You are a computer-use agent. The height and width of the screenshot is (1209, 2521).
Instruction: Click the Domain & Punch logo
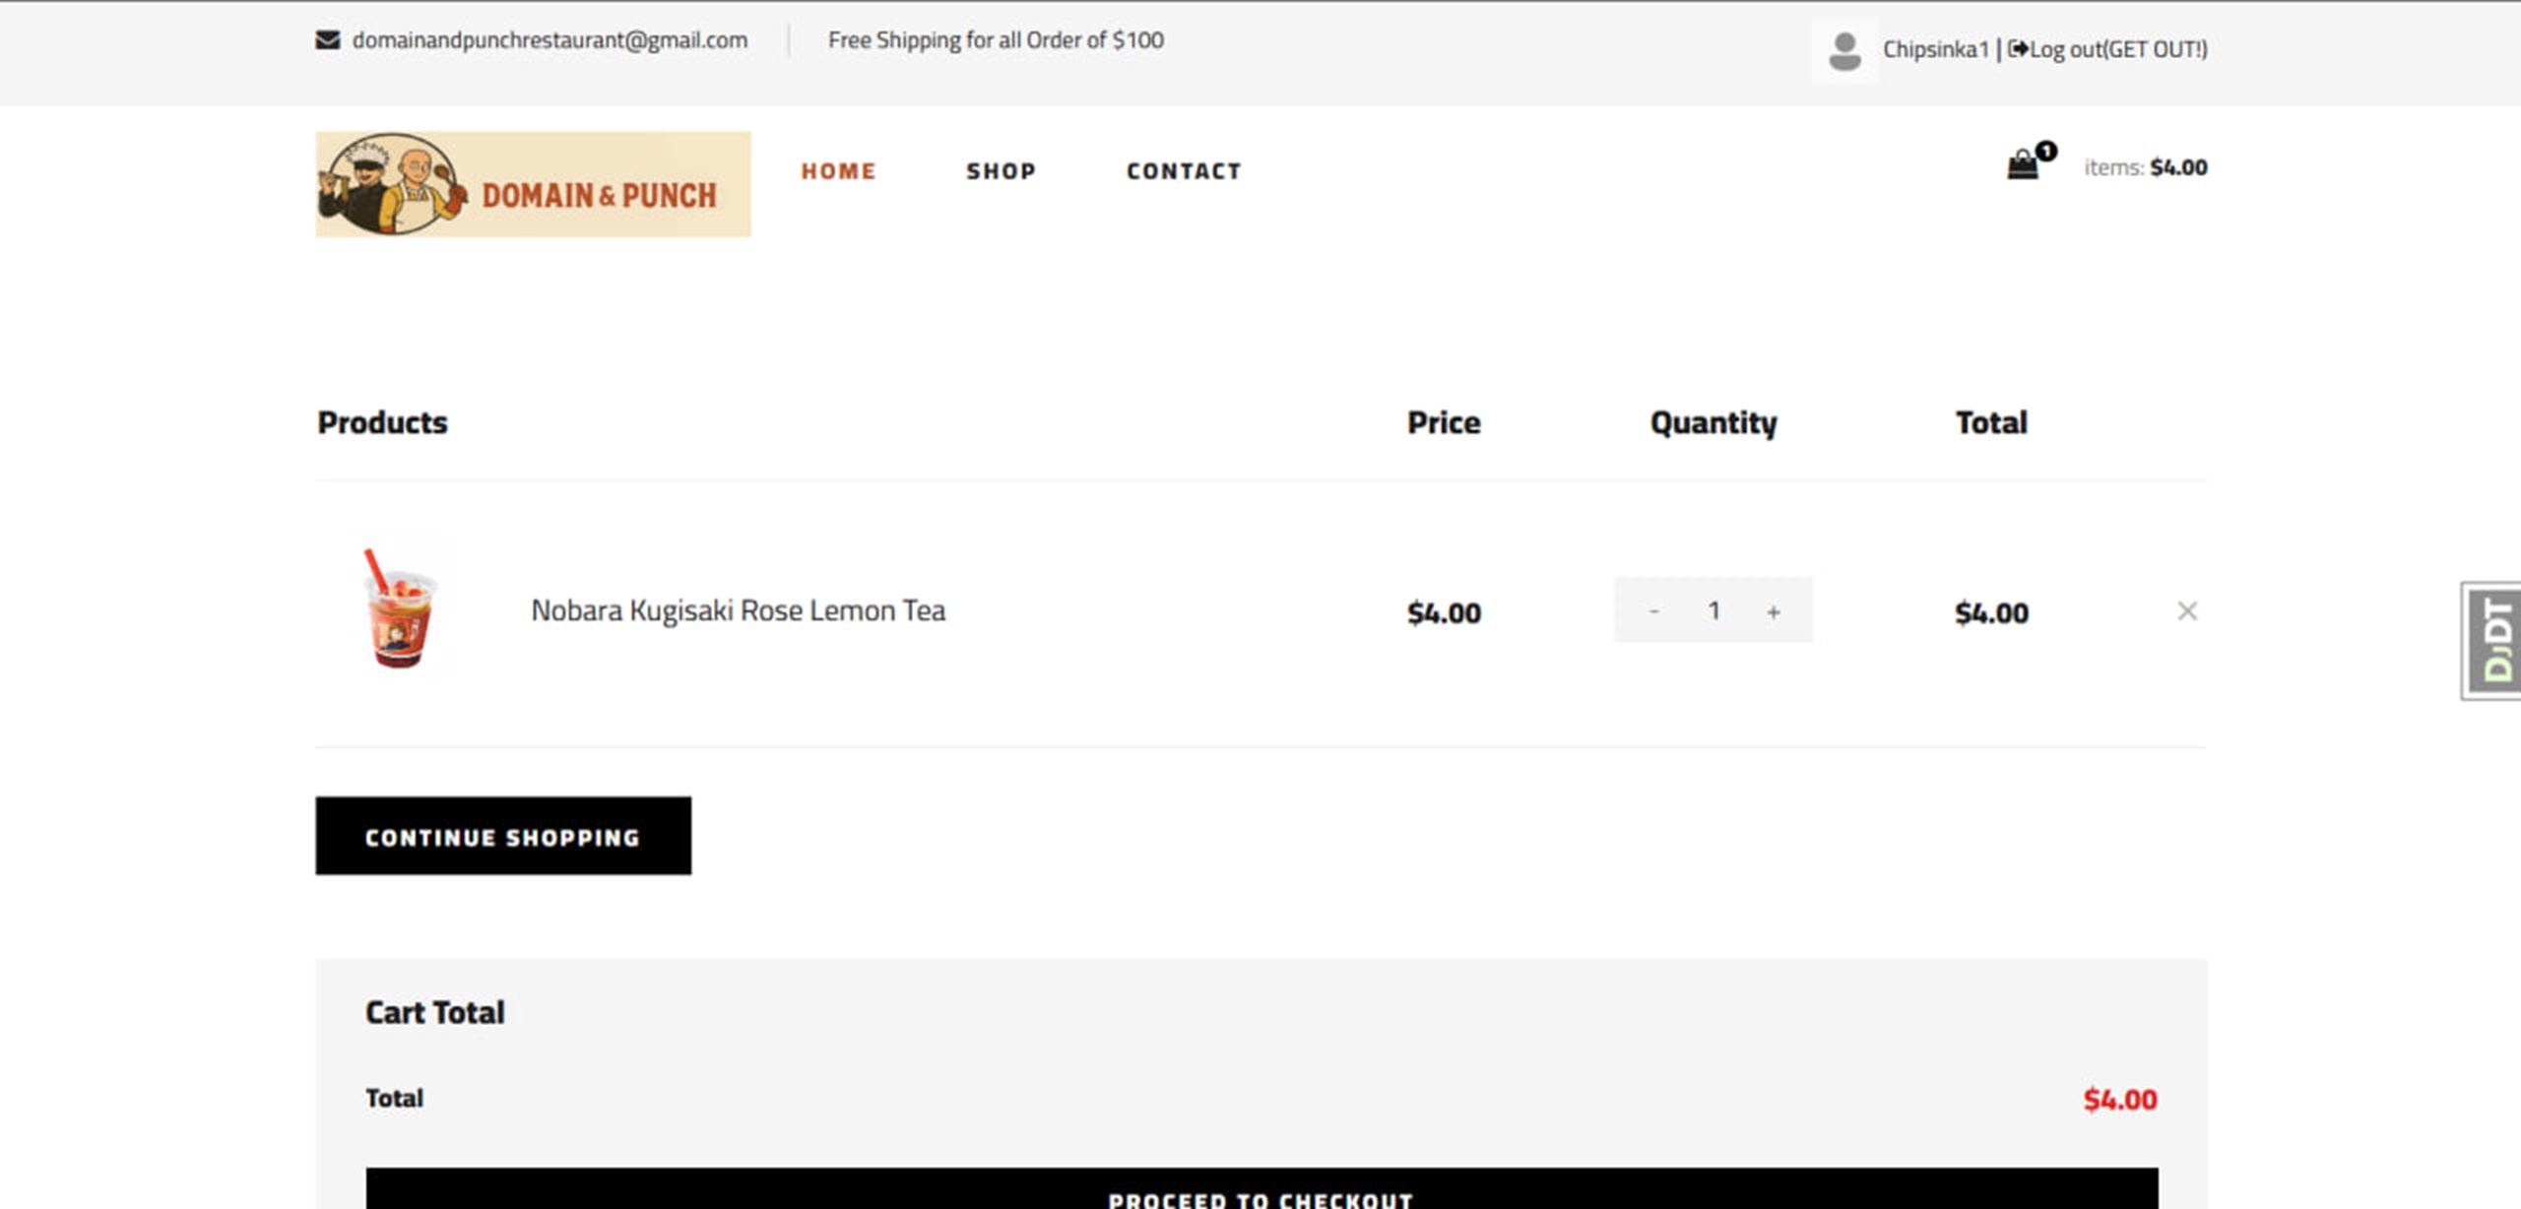[533, 184]
